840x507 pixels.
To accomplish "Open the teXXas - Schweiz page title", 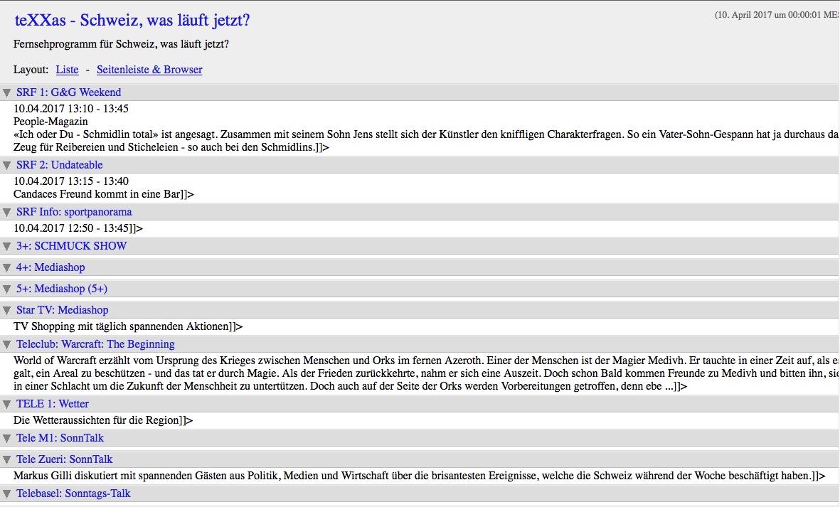I will pos(132,21).
